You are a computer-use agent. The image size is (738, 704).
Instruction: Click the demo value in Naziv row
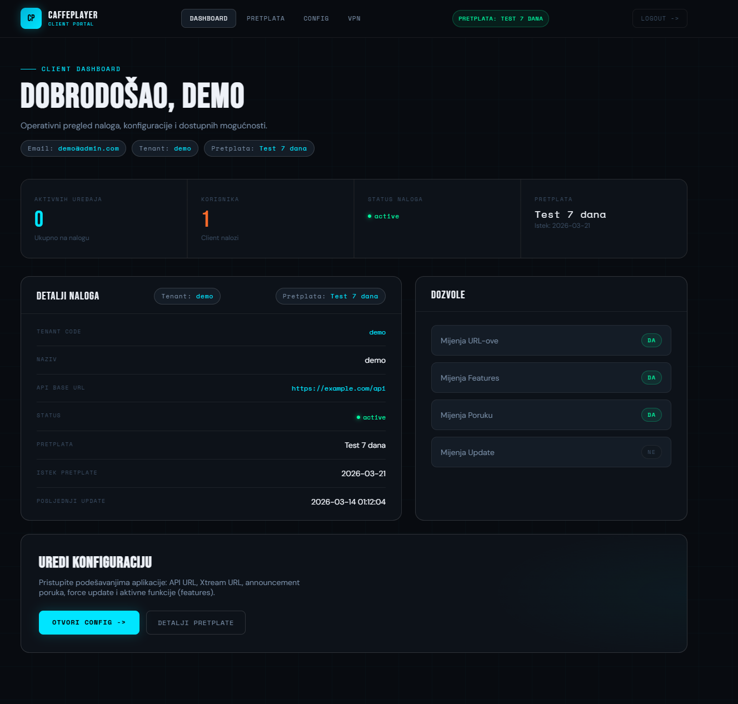pyautogui.click(x=375, y=360)
